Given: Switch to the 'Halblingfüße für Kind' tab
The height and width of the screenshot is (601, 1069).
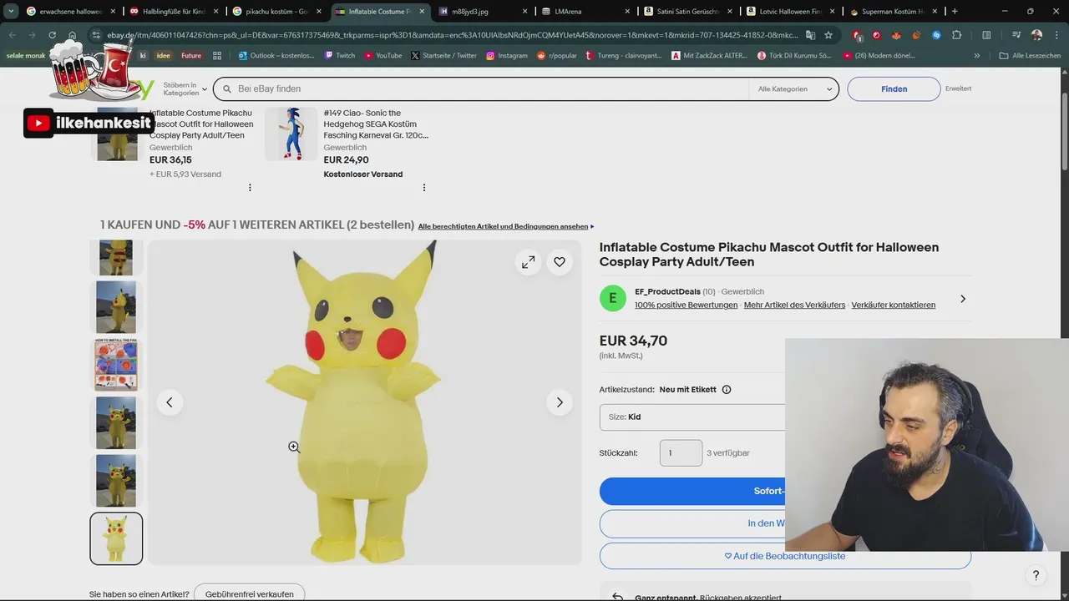Looking at the screenshot, I should pyautogui.click(x=175, y=12).
